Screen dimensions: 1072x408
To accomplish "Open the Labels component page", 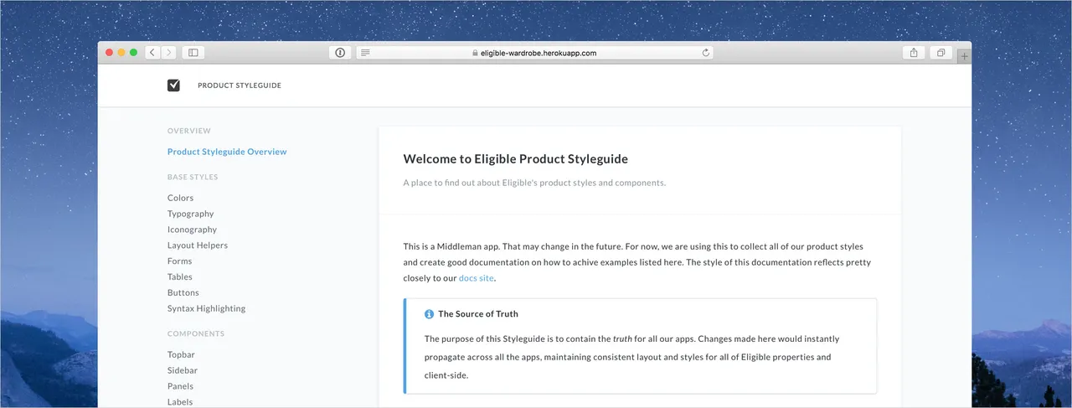I will pyautogui.click(x=180, y=402).
